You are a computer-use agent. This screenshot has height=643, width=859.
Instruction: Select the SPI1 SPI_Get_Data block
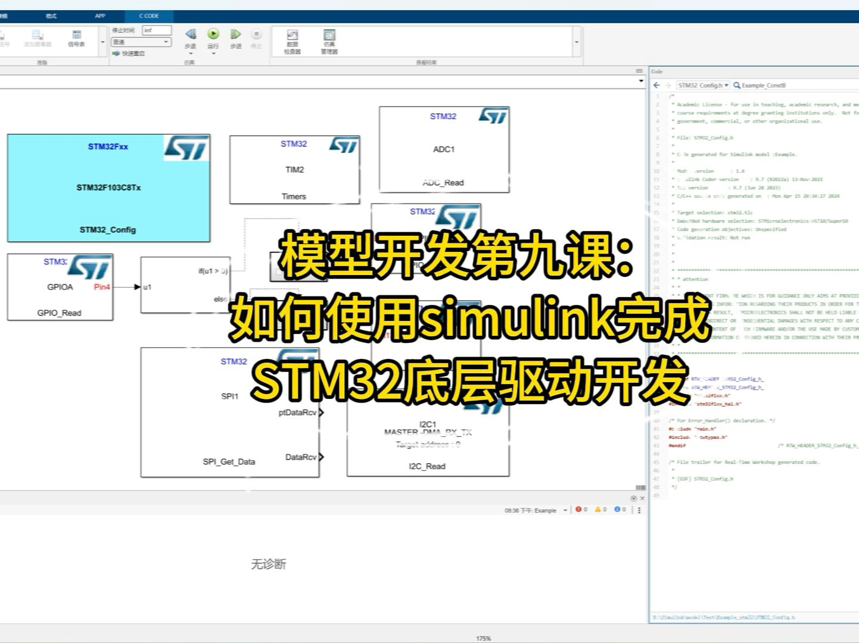point(230,412)
